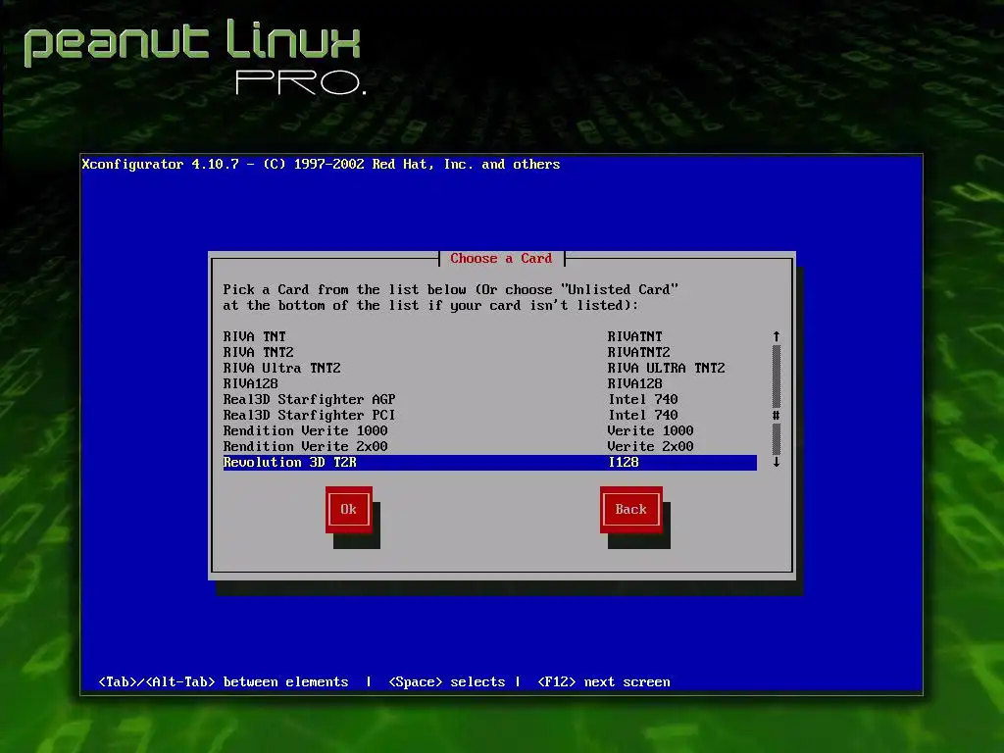Click the list scrollbar down arrow
Viewport: 1004px width, 753px height.
[x=777, y=463]
